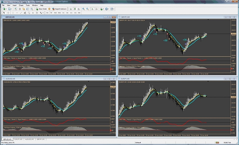The image size is (239, 145).
Task: Expand the New Chart dropdown arrow
Action: (6, 9)
